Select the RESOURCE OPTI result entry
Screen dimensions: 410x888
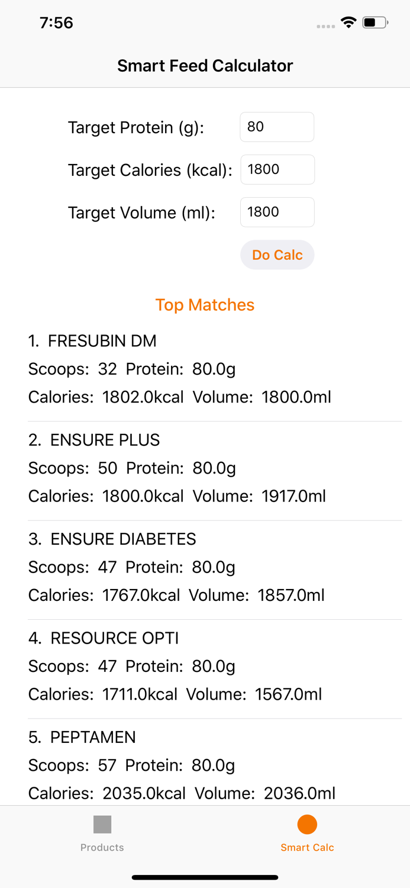(205, 665)
